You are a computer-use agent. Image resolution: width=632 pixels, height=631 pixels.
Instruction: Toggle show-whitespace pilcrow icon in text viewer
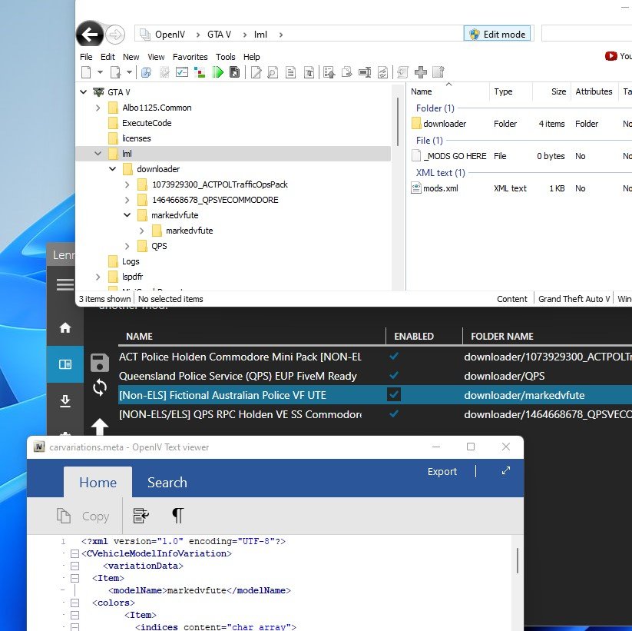coord(177,516)
